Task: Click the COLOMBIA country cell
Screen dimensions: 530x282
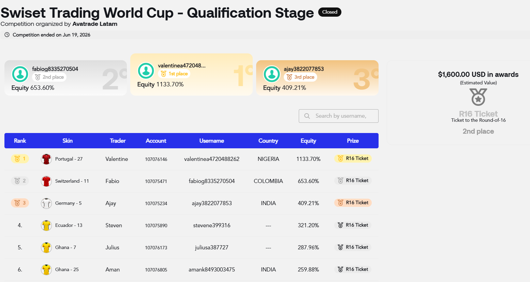Action: click(268, 181)
